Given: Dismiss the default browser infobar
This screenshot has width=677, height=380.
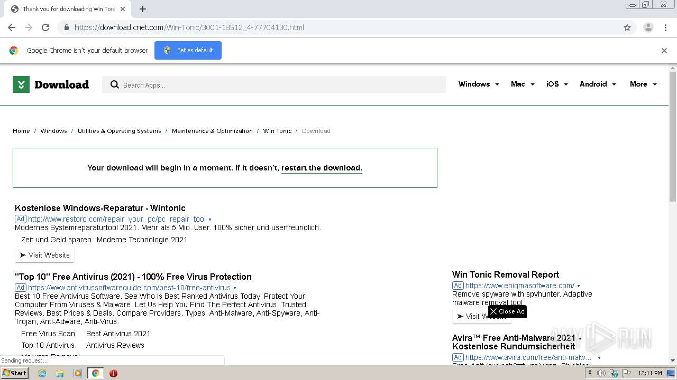Looking at the screenshot, I should pos(664,51).
